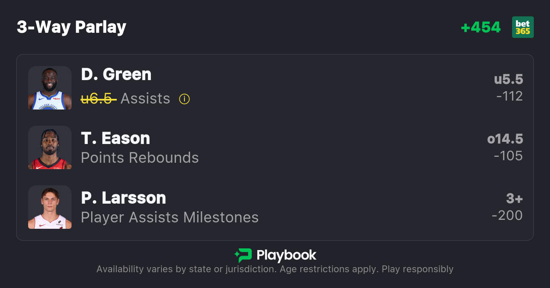Click the Points Rebounds market label
This screenshot has width=550, height=288.
click(140, 158)
